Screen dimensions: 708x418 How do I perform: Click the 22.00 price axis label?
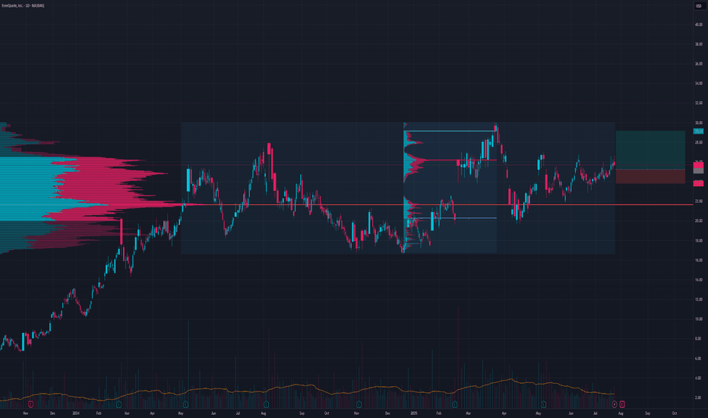click(699, 201)
